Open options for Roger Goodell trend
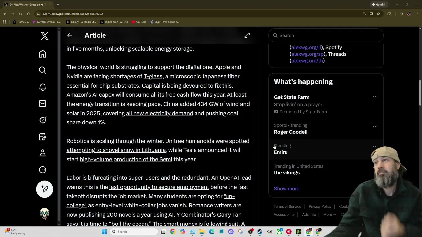Image resolution: width=422 pixels, height=237 pixels. 375,126
